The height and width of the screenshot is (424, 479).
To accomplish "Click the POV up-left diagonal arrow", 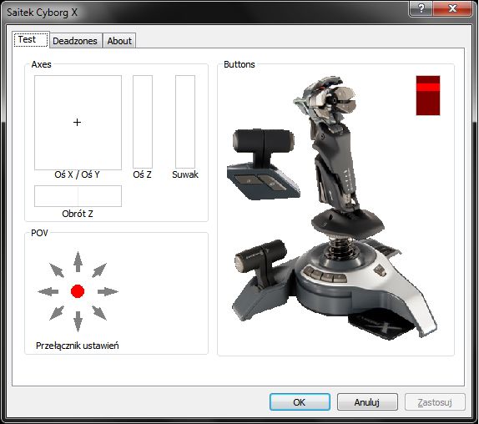I will pos(57,270).
